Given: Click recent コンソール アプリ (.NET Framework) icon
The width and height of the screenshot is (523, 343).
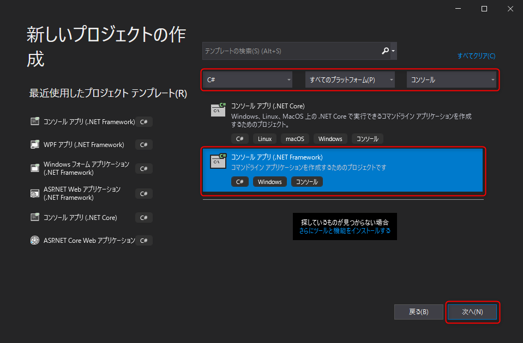Looking at the screenshot, I should tap(35, 121).
